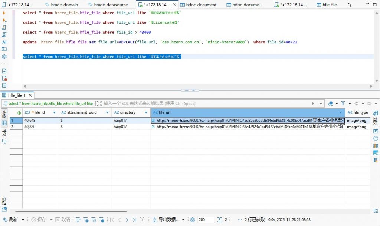The image size is (380, 226).
Task: Jump to the last row with navigation arrow
Action: click(x=134, y=220)
